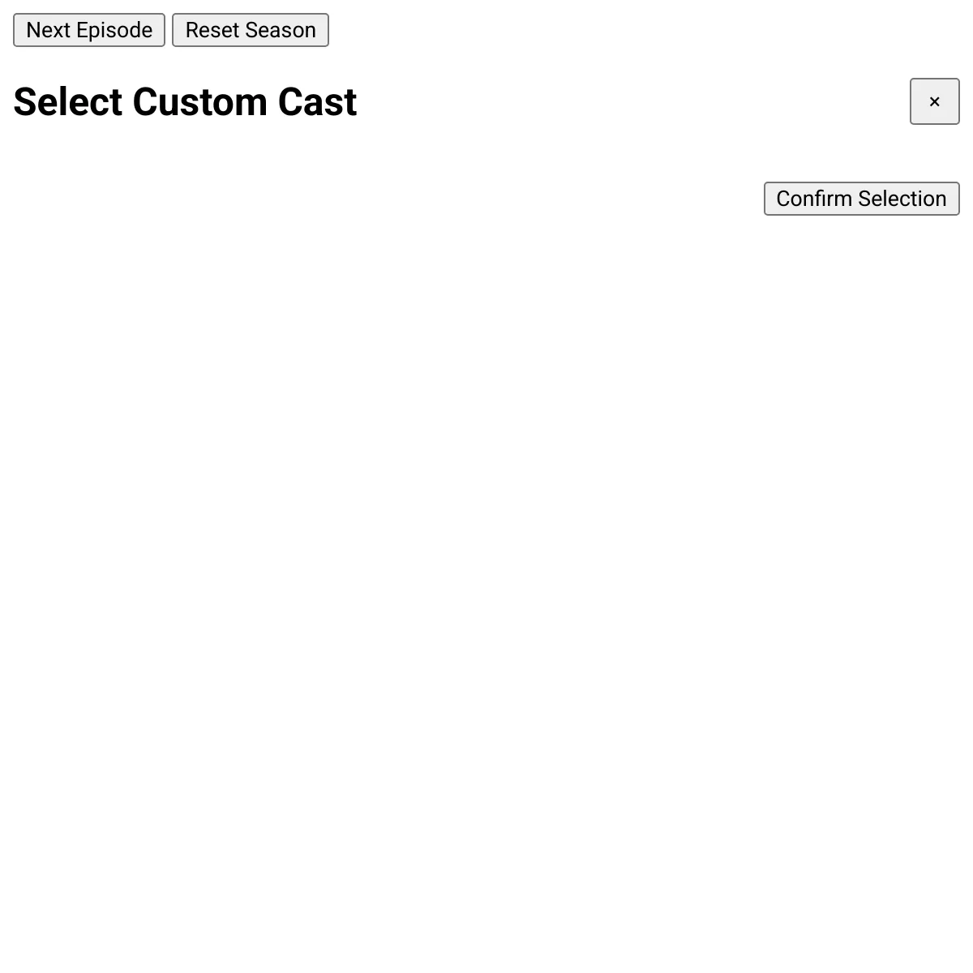973x973 pixels.
Task: Click the × icon beside the heading
Action: [x=934, y=101]
